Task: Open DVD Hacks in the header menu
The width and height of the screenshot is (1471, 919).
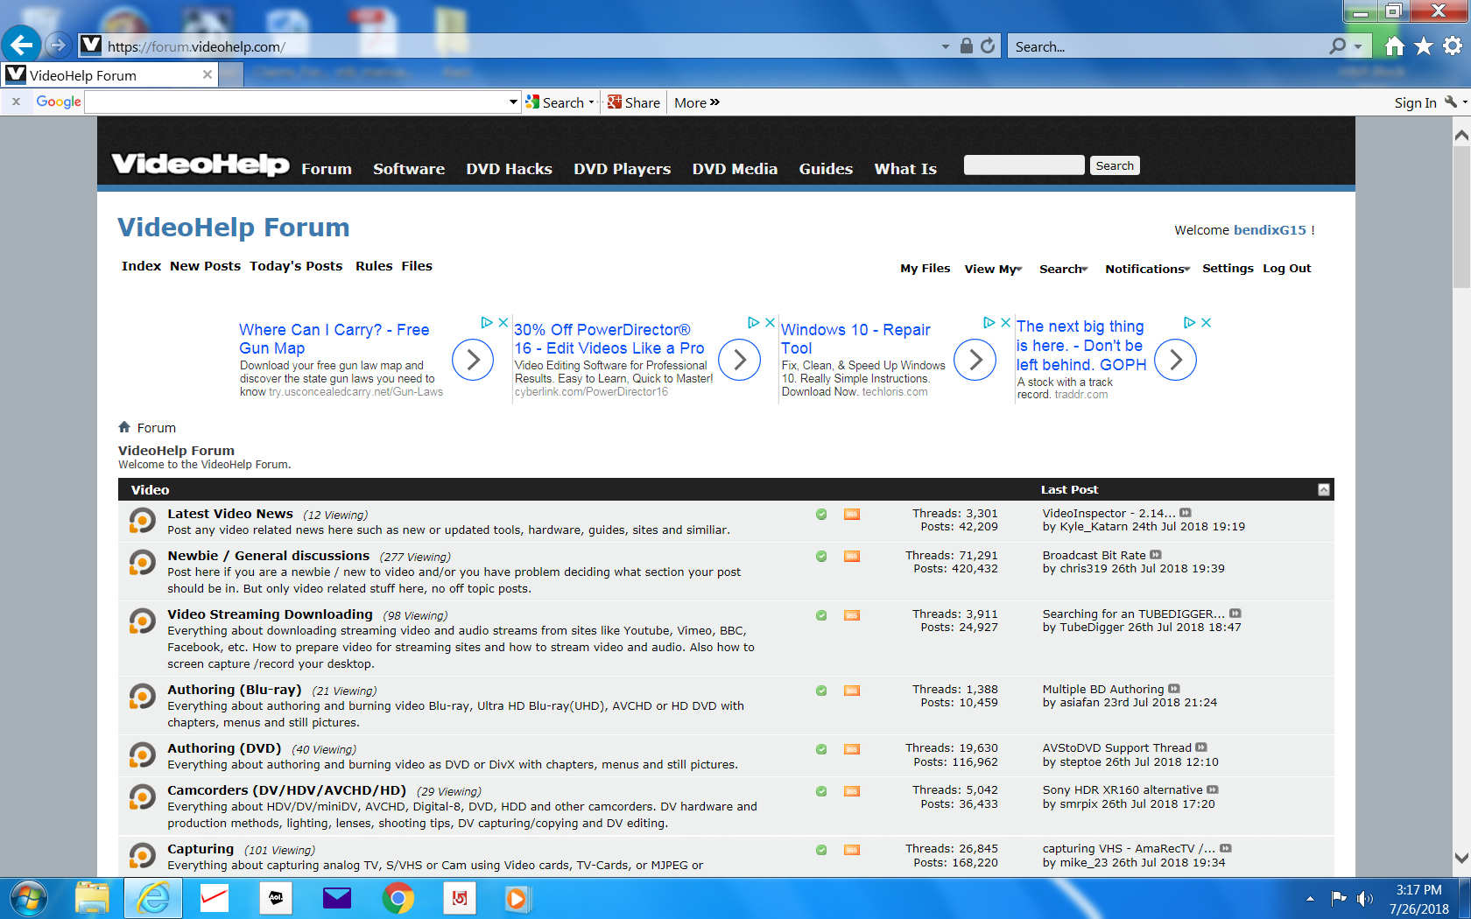Action: tap(509, 169)
